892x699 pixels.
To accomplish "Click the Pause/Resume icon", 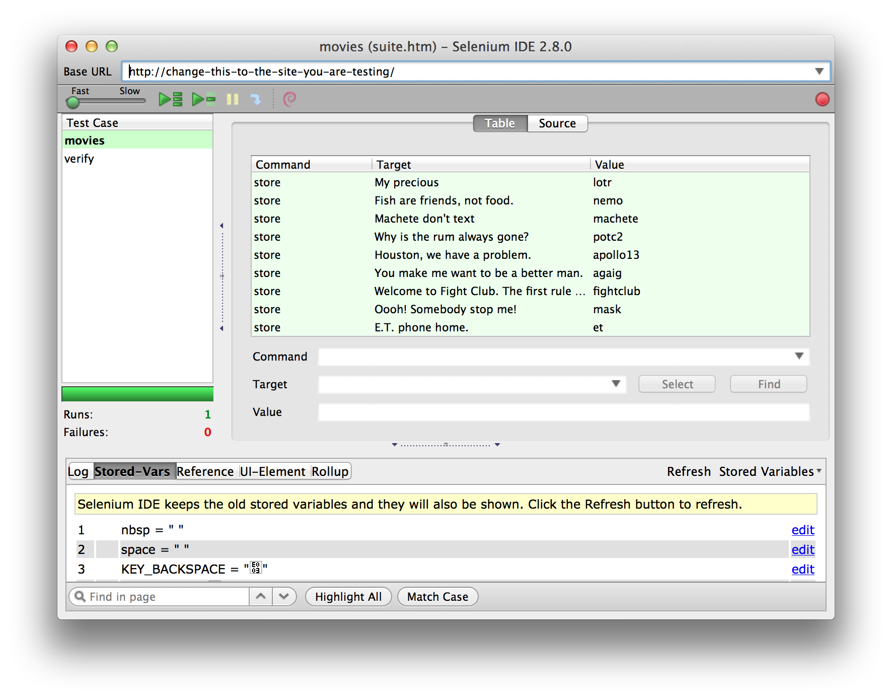I will coord(232,99).
